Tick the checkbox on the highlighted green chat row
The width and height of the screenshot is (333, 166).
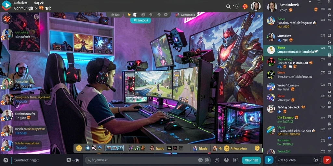click(x=329, y=48)
